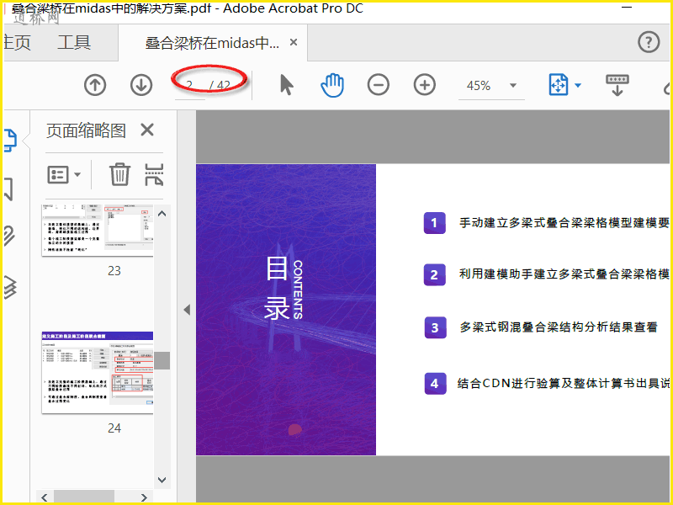
Task: Click contents item 2 利用建模助手
Action: (x=564, y=274)
